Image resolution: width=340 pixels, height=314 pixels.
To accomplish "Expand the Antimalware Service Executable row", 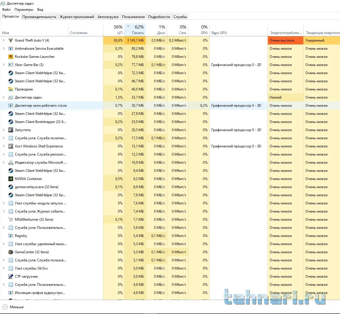I will tap(4, 49).
